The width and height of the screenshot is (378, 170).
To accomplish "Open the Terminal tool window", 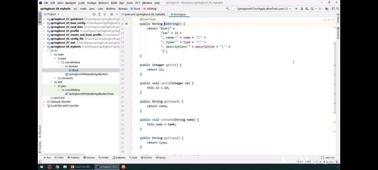I will (x=89, y=158).
